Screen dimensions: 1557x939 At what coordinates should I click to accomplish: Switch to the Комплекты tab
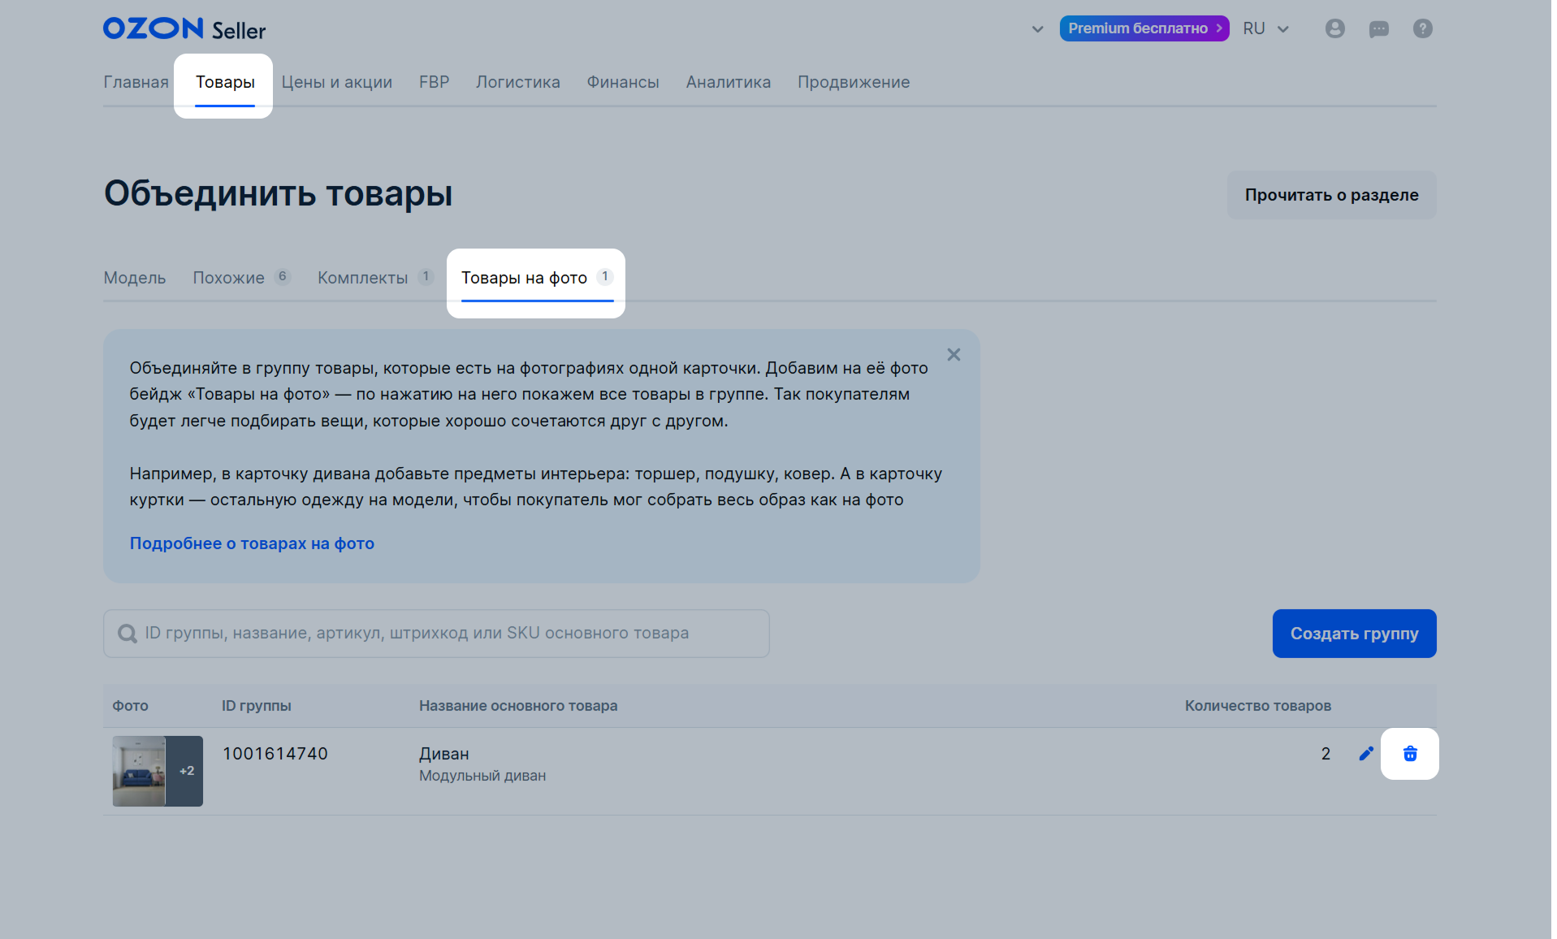pos(375,278)
